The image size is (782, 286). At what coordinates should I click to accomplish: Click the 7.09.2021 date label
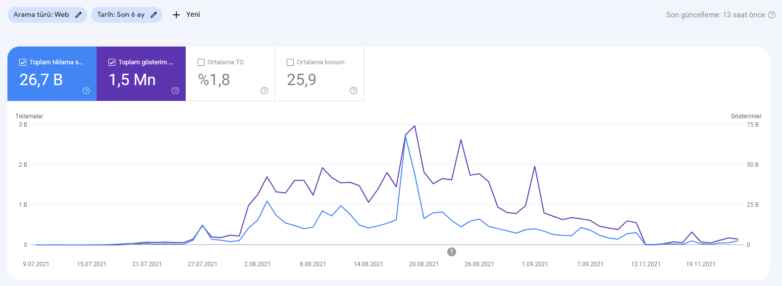pos(590,264)
